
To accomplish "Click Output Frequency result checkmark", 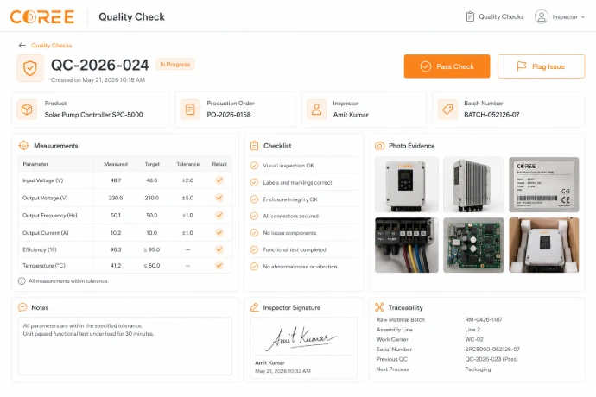I will click(219, 215).
